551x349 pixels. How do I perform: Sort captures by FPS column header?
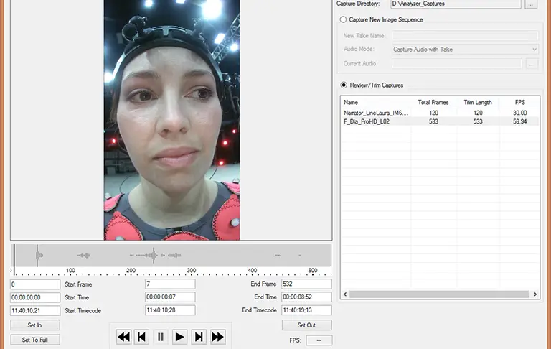pos(520,103)
